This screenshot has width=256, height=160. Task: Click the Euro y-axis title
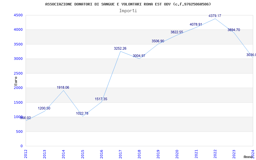click(x=16, y=81)
